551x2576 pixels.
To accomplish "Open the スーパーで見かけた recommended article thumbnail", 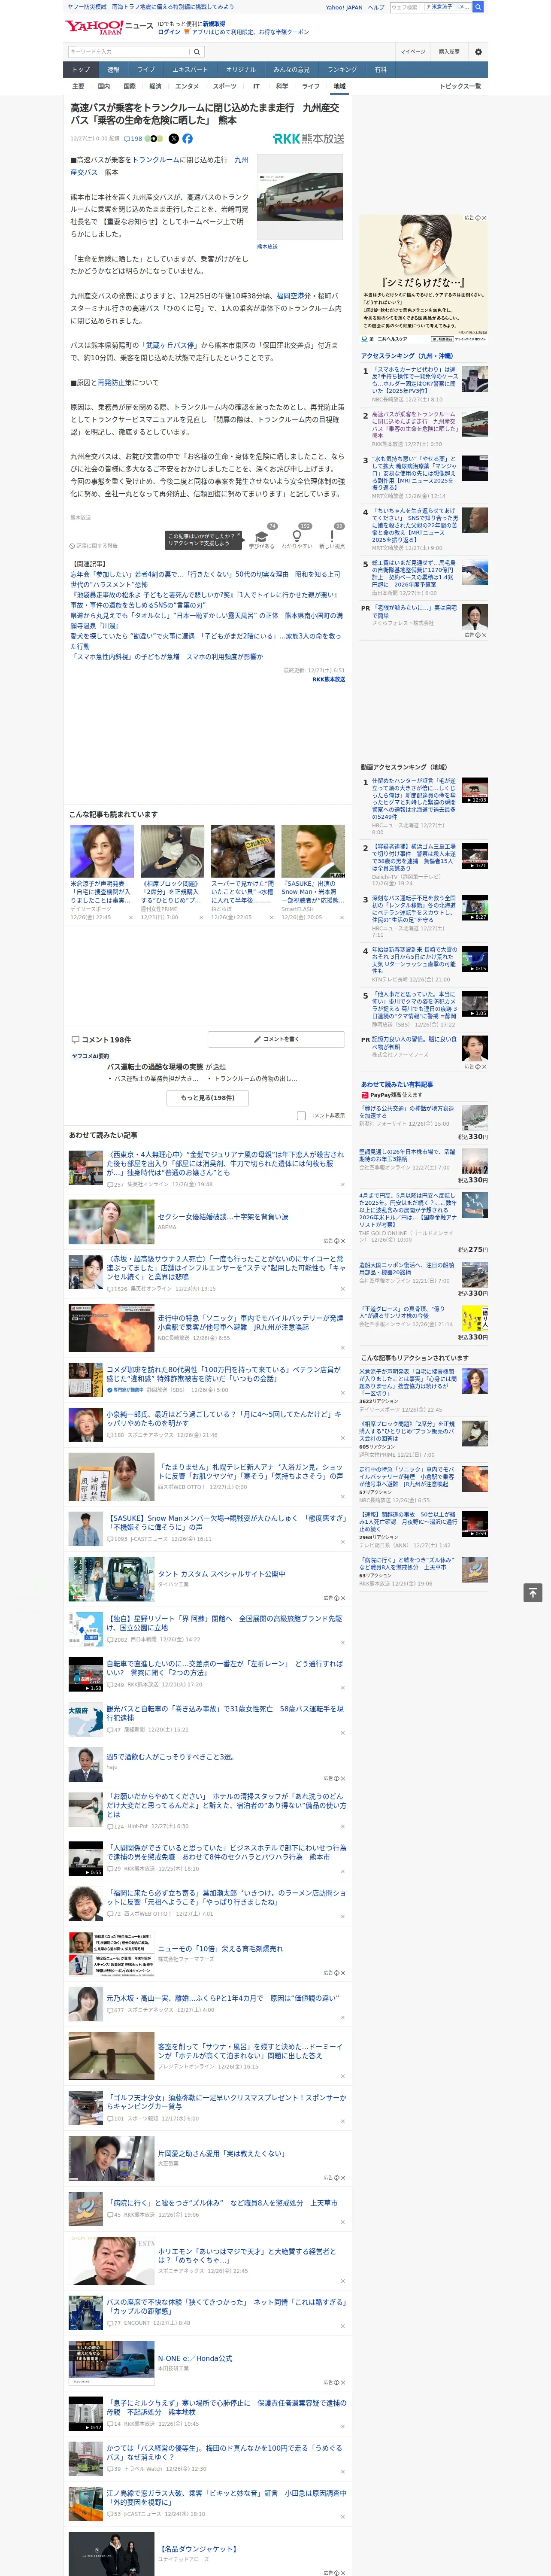I will [x=242, y=851].
